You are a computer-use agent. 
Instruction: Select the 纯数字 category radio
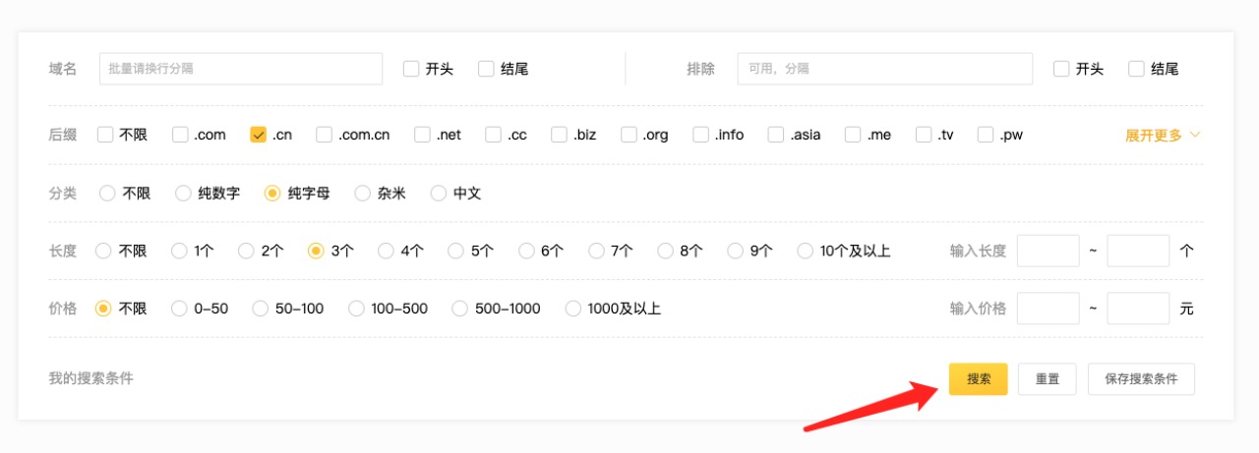coord(183,194)
